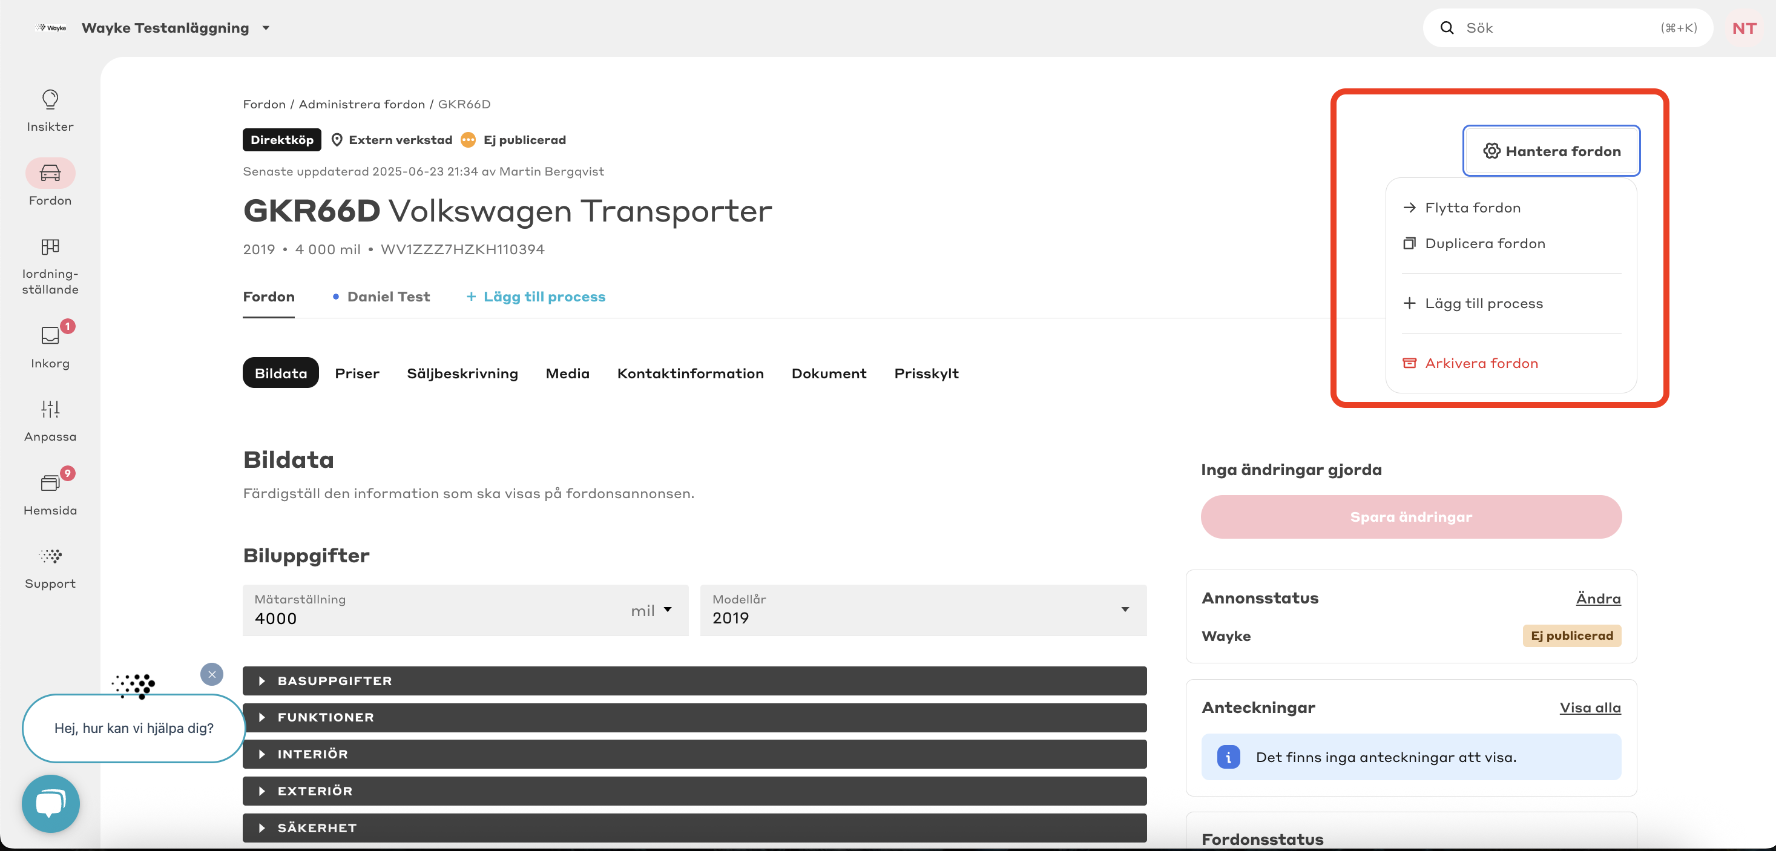The width and height of the screenshot is (1776, 851).
Task: Open the chat bubble launcher
Action: [x=50, y=803]
